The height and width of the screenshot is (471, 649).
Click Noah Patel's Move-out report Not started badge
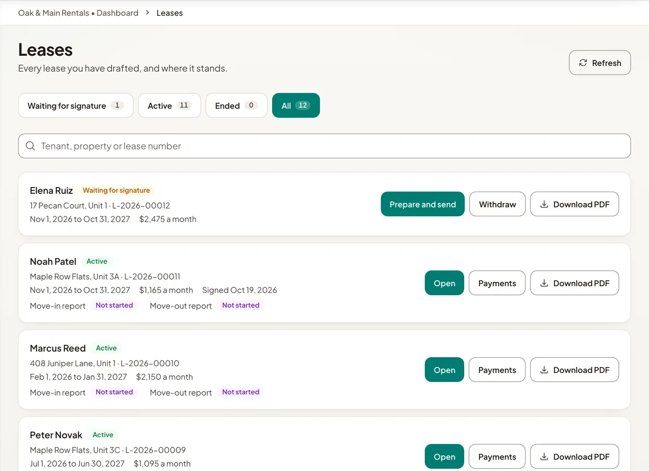[x=241, y=305]
